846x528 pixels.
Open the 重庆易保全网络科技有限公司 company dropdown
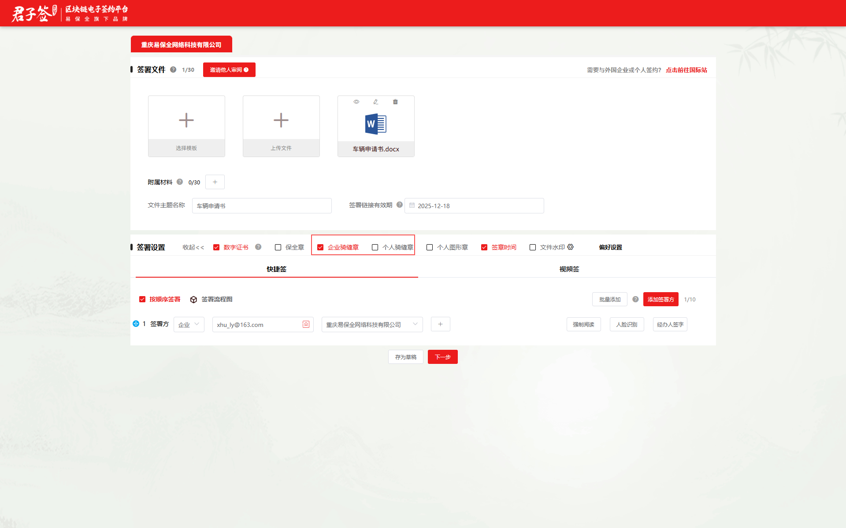372,324
